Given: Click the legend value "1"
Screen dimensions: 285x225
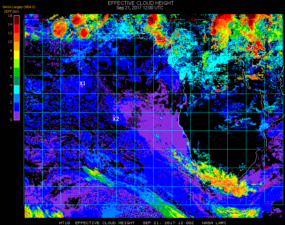Looking at the screenshot, I should pyautogui.click(x=11, y=111).
